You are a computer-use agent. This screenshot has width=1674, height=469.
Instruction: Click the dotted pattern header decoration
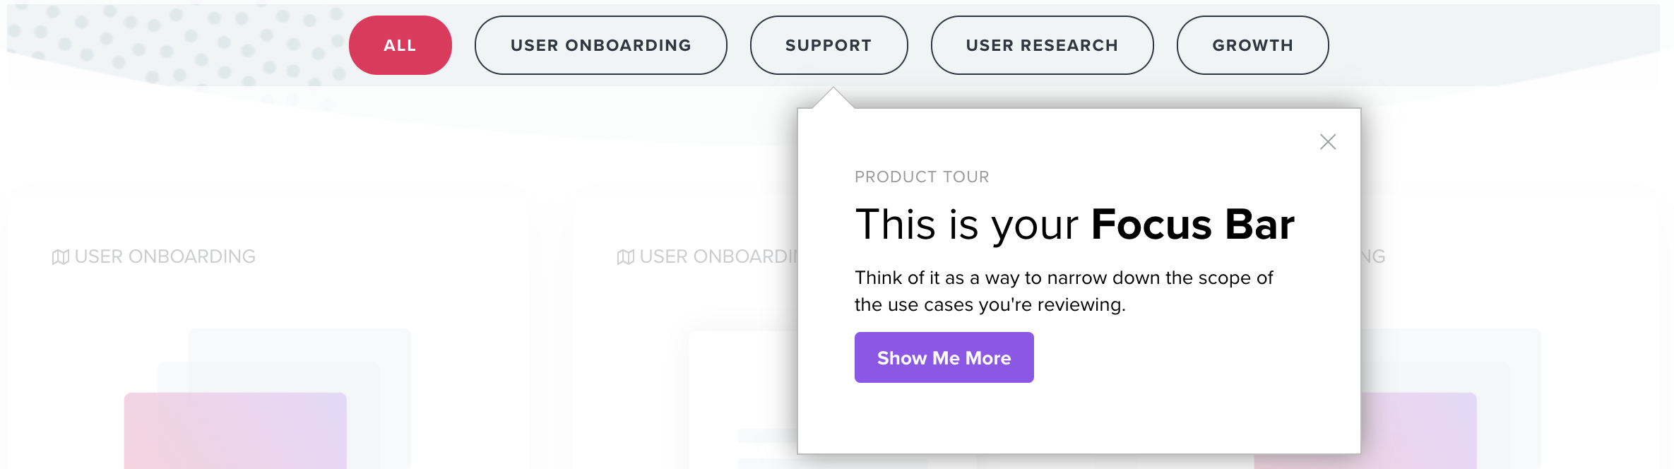[177, 46]
